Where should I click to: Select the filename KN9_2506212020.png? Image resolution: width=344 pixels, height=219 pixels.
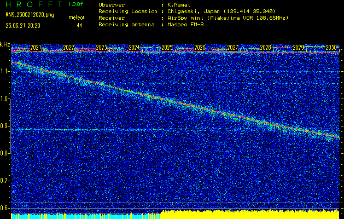[30, 15]
